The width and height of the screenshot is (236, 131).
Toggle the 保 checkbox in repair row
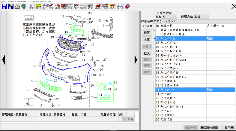coord(121,119)
